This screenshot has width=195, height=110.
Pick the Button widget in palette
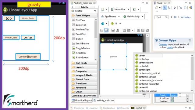tap(79, 39)
